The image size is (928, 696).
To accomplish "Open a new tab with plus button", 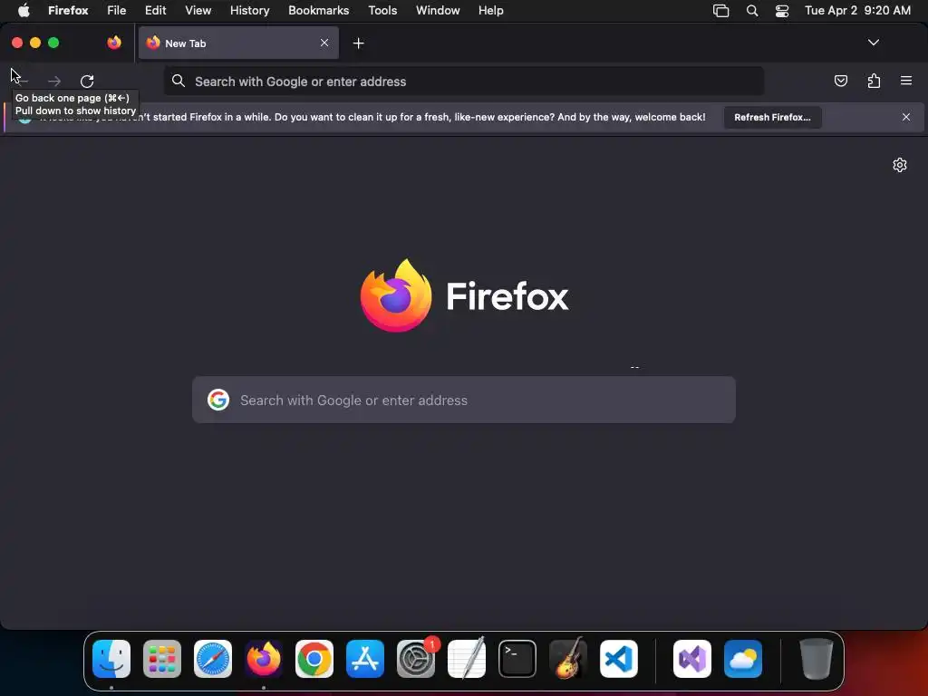I will coord(358,43).
